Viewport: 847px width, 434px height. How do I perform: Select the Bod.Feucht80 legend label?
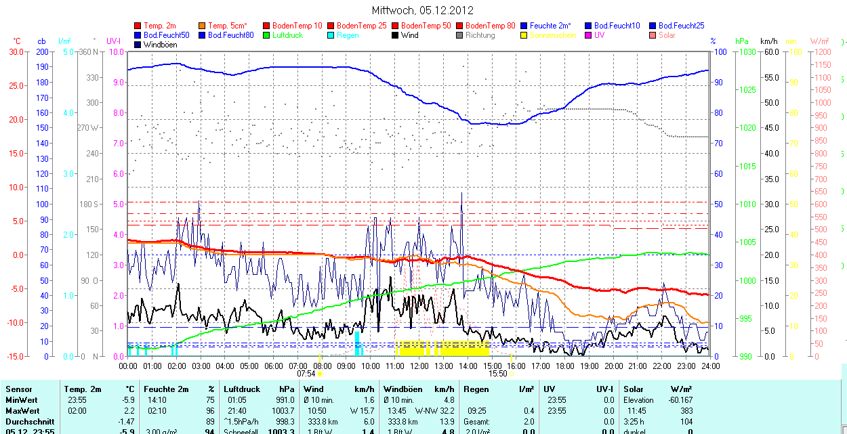click(x=230, y=35)
